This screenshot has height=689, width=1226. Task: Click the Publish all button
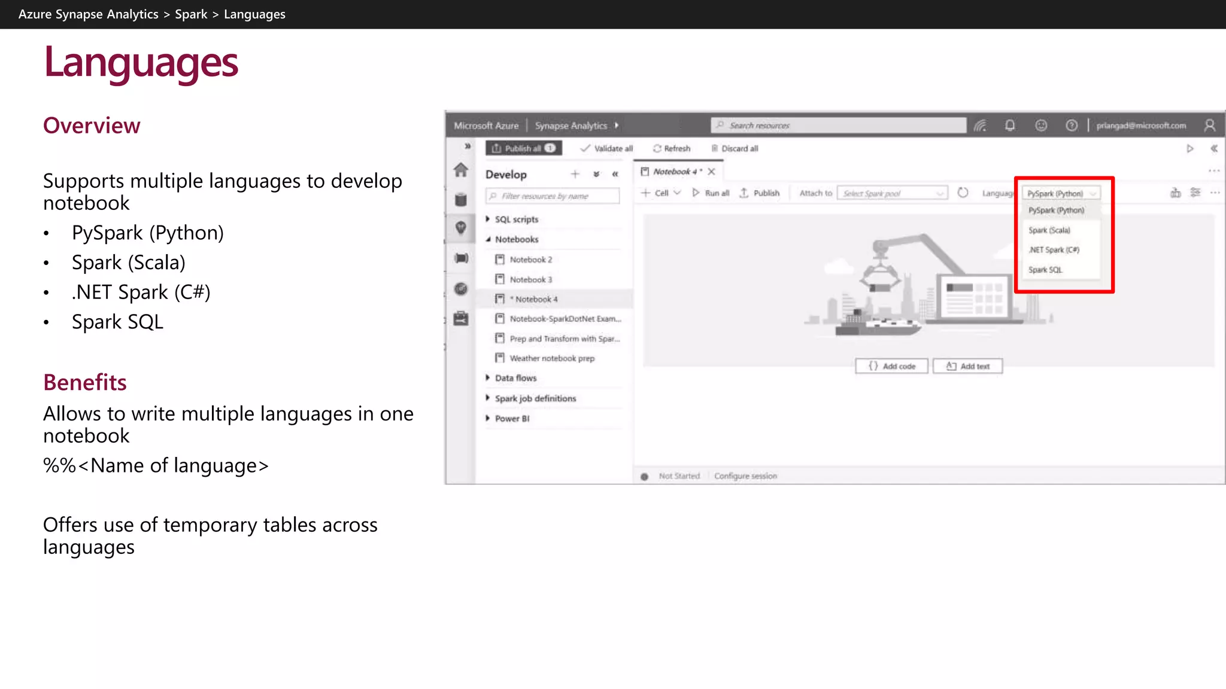[x=524, y=148]
